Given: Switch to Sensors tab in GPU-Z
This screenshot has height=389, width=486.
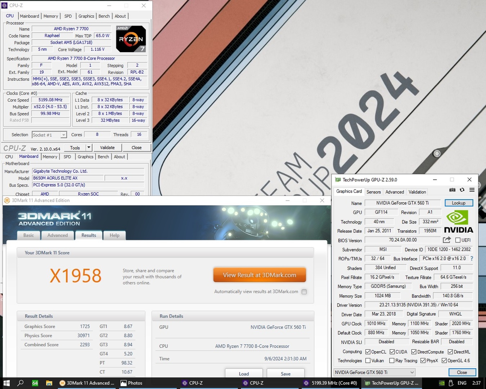Looking at the screenshot, I should pyautogui.click(x=374, y=192).
